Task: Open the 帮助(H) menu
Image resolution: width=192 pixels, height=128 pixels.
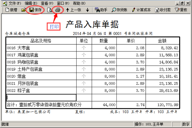Action: (79, 3)
